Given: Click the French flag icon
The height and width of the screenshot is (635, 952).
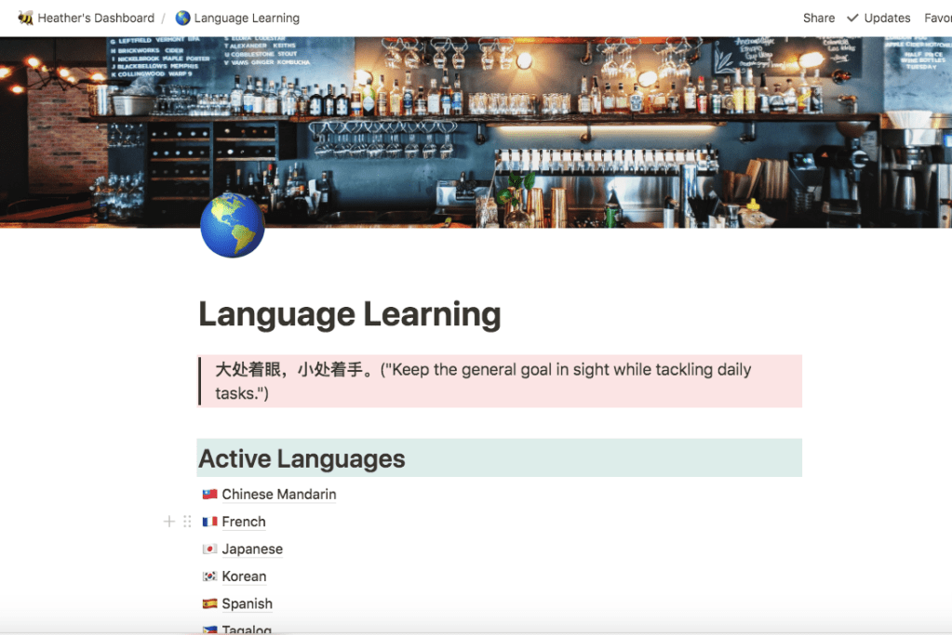Looking at the screenshot, I should click(209, 522).
